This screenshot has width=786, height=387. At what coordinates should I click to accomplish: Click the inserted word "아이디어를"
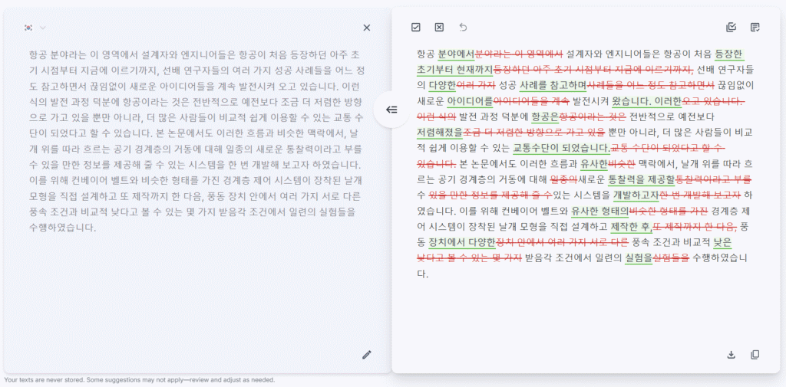click(470, 101)
